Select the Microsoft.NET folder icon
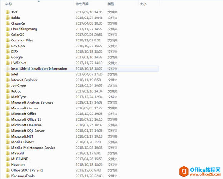This screenshot has height=179, width=223. point(8,136)
